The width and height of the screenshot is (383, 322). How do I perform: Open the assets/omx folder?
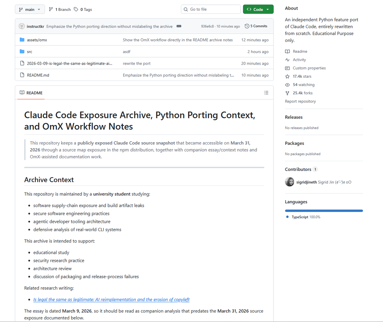pyautogui.click(x=37, y=40)
